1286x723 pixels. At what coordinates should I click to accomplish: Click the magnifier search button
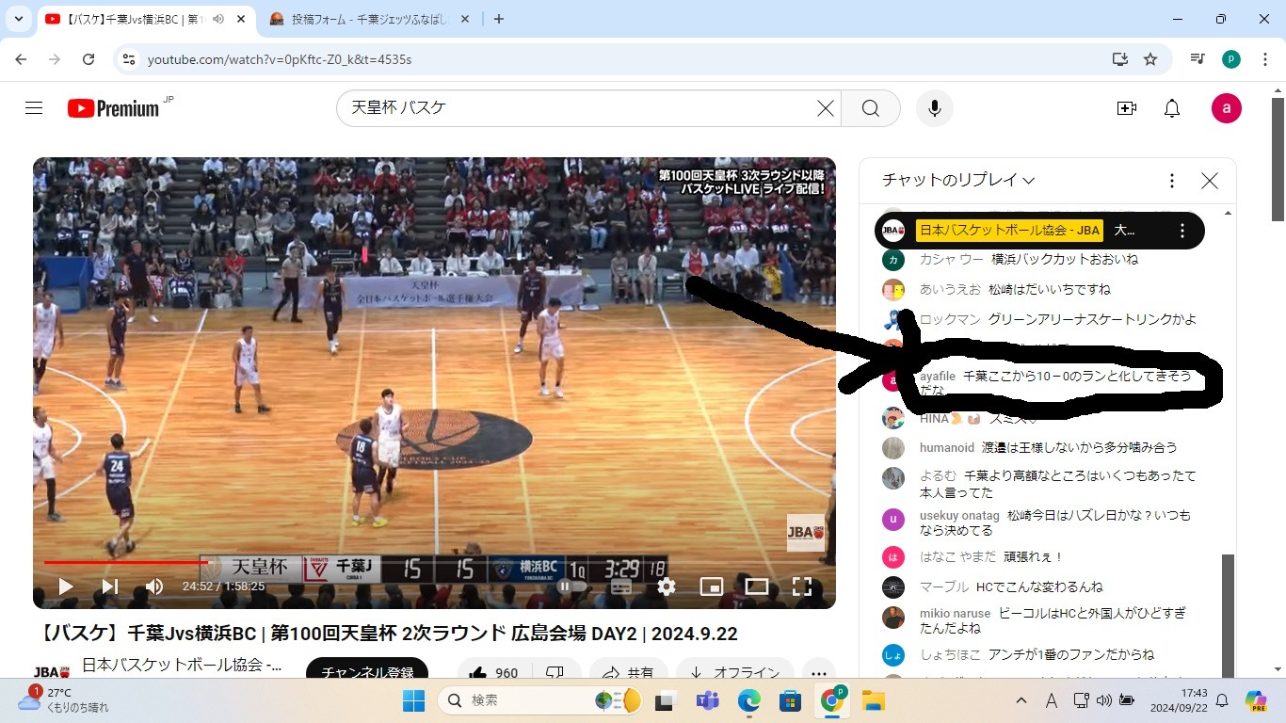[871, 108]
